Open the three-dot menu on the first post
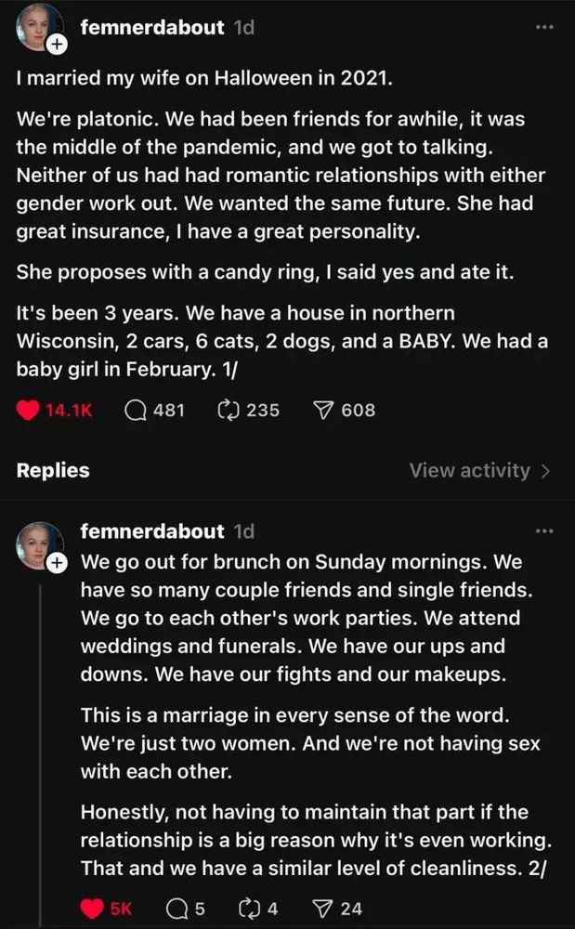Viewport: 575px width, 929px height. coord(544,28)
